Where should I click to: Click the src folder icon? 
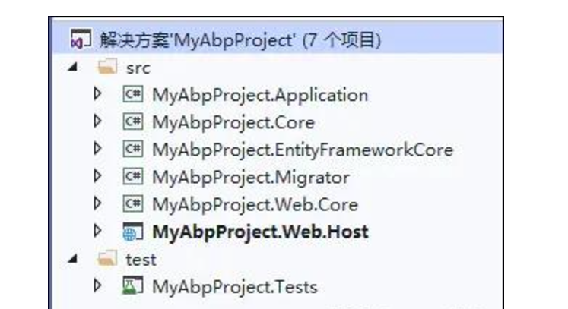[107, 67]
